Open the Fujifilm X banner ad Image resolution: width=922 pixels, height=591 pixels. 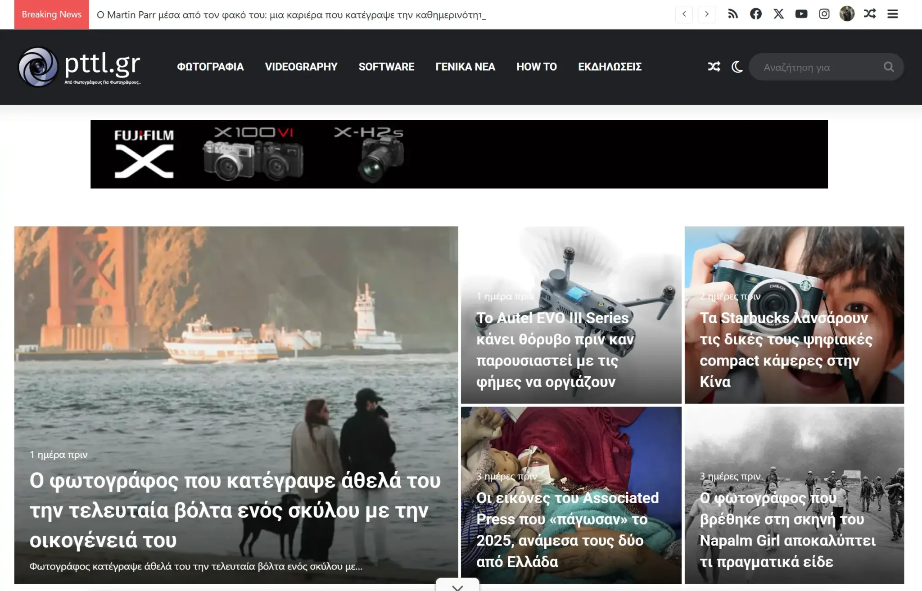click(459, 154)
